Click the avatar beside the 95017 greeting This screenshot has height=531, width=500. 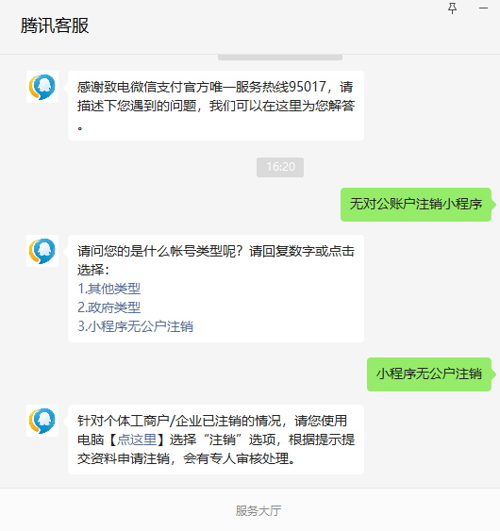click(42, 87)
